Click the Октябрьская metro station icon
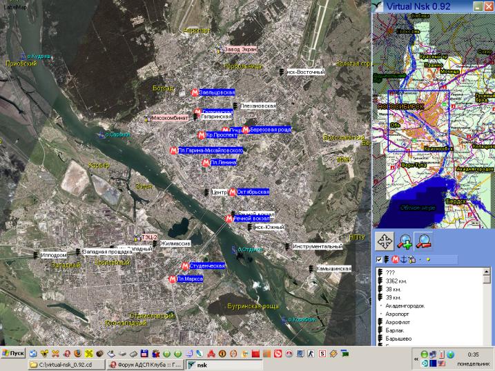495x371 pixels. pyautogui.click(x=232, y=192)
